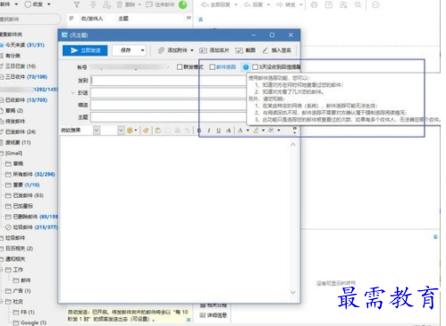Toggle underline formatting
The image size is (446, 326).
(x=219, y=131)
